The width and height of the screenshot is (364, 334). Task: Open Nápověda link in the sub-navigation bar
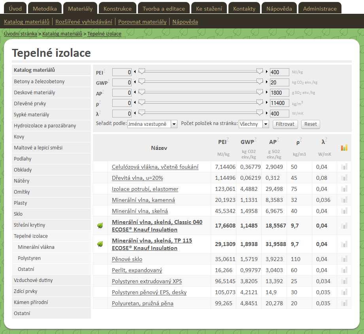coord(185,22)
